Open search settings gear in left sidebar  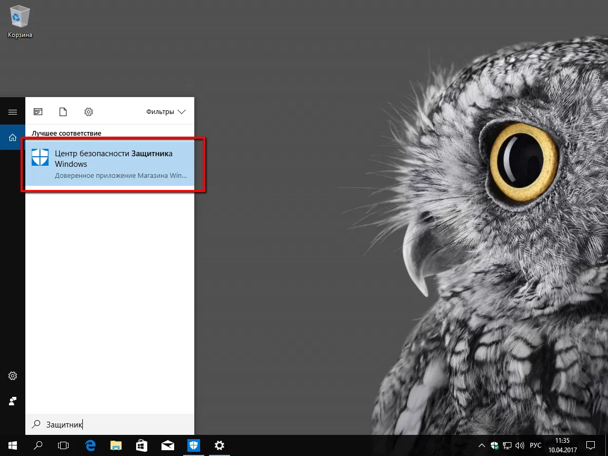pyautogui.click(x=12, y=375)
